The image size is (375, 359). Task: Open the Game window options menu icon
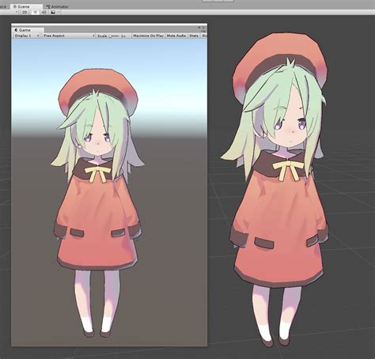(204, 31)
